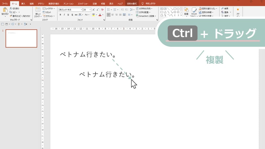Toggle italic formatting
The height and width of the screenshot is (149, 265).
pyautogui.click(x=64, y=15)
